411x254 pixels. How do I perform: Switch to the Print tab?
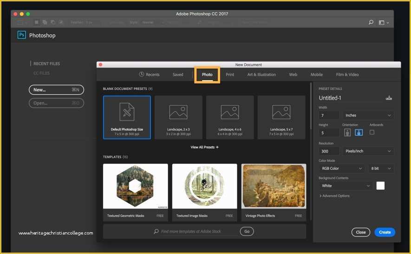click(230, 75)
